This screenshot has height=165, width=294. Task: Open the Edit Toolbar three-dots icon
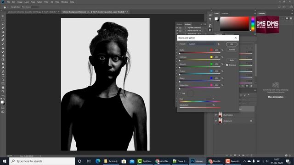3,95
